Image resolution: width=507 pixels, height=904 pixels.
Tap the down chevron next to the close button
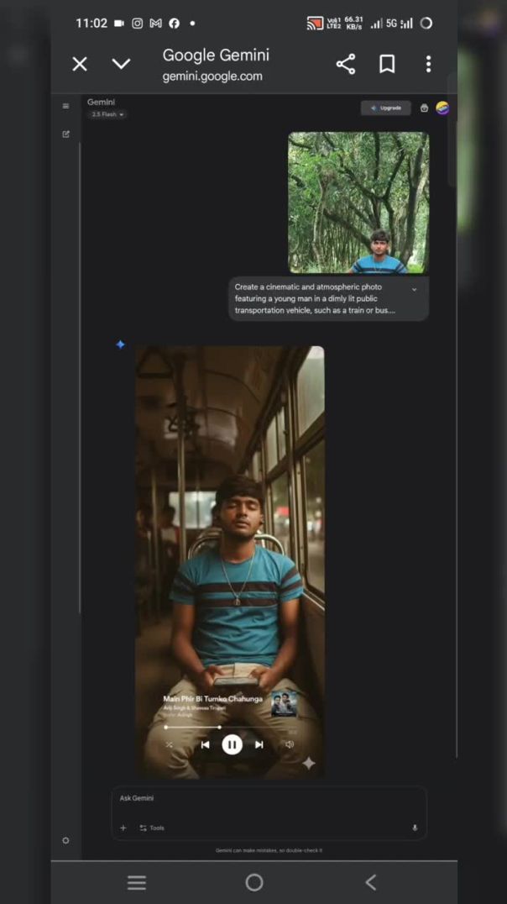pyautogui.click(x=121, y=64)
